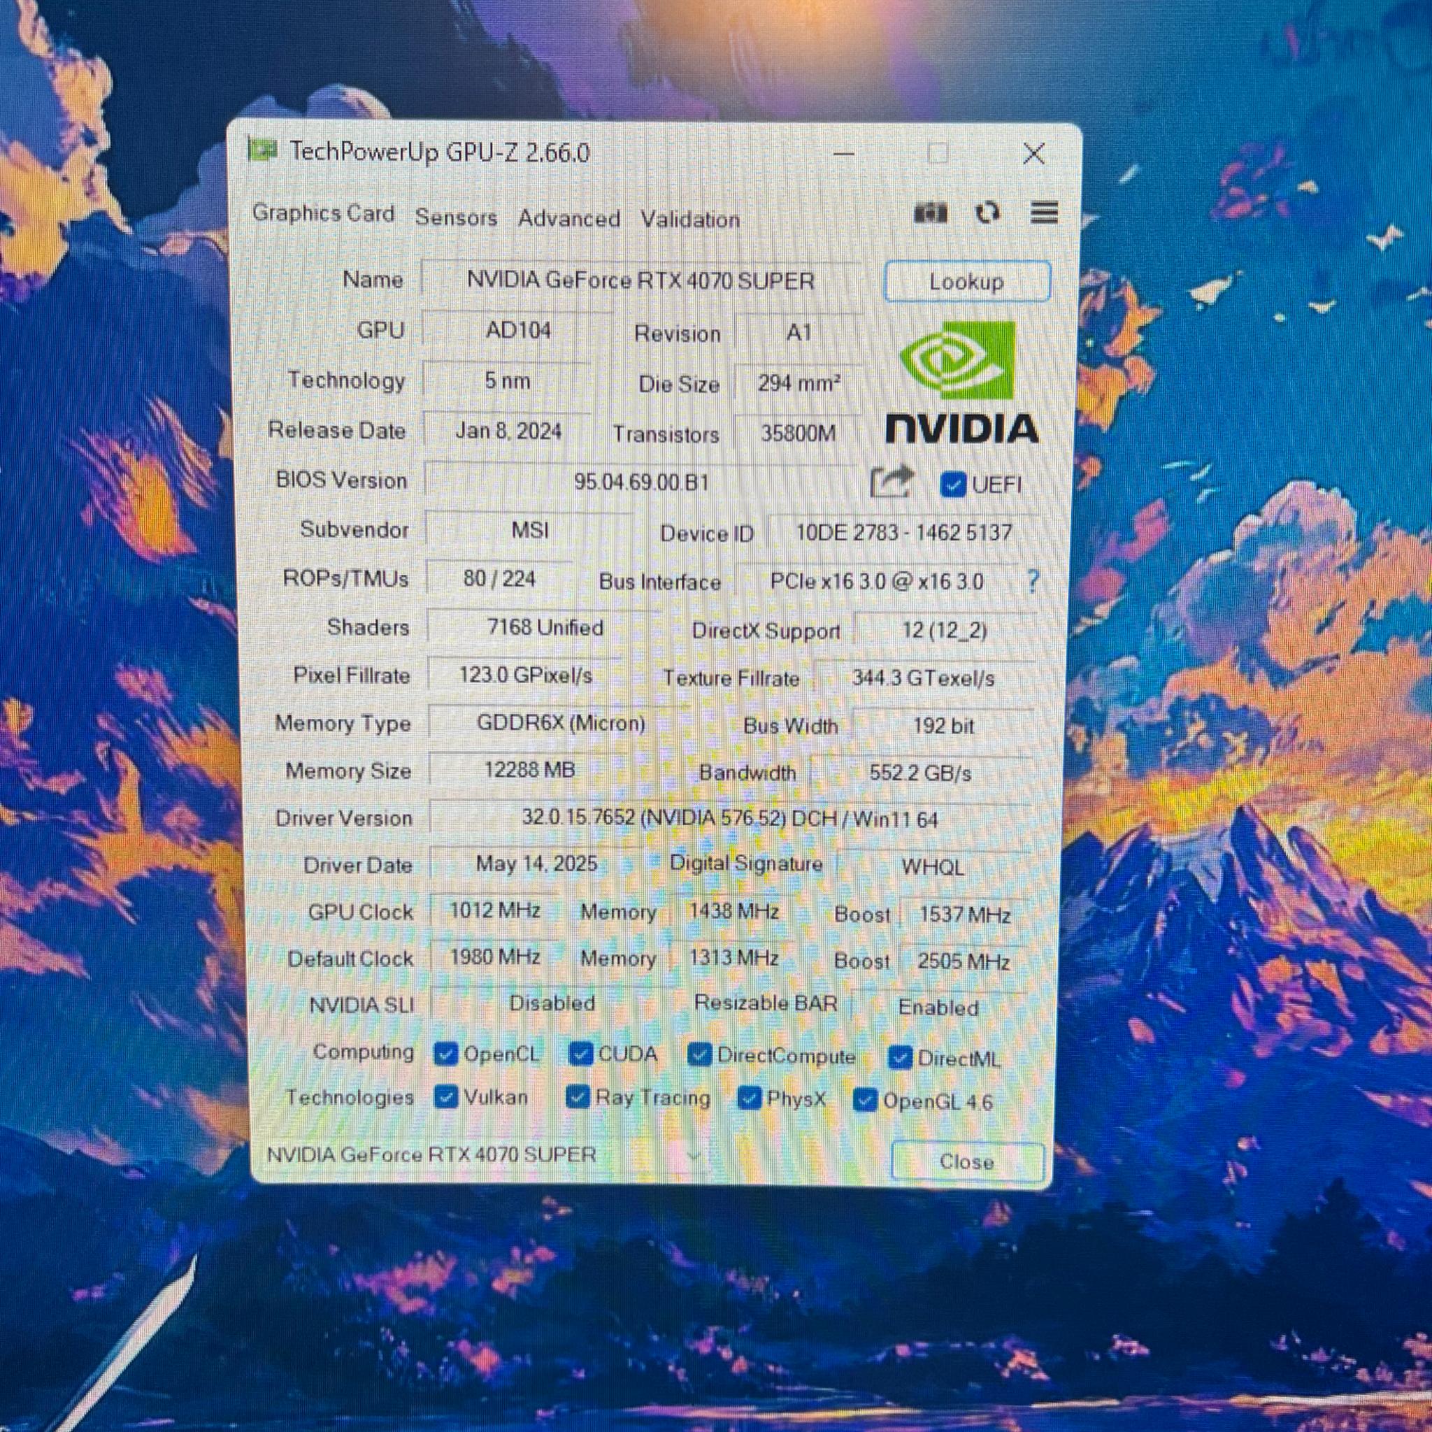Image resolution: width=1432 pixels, height=1432 pixels.
Task: Click the GPU Clock Boost field 1537 MHz
Action: coord(965,915)
